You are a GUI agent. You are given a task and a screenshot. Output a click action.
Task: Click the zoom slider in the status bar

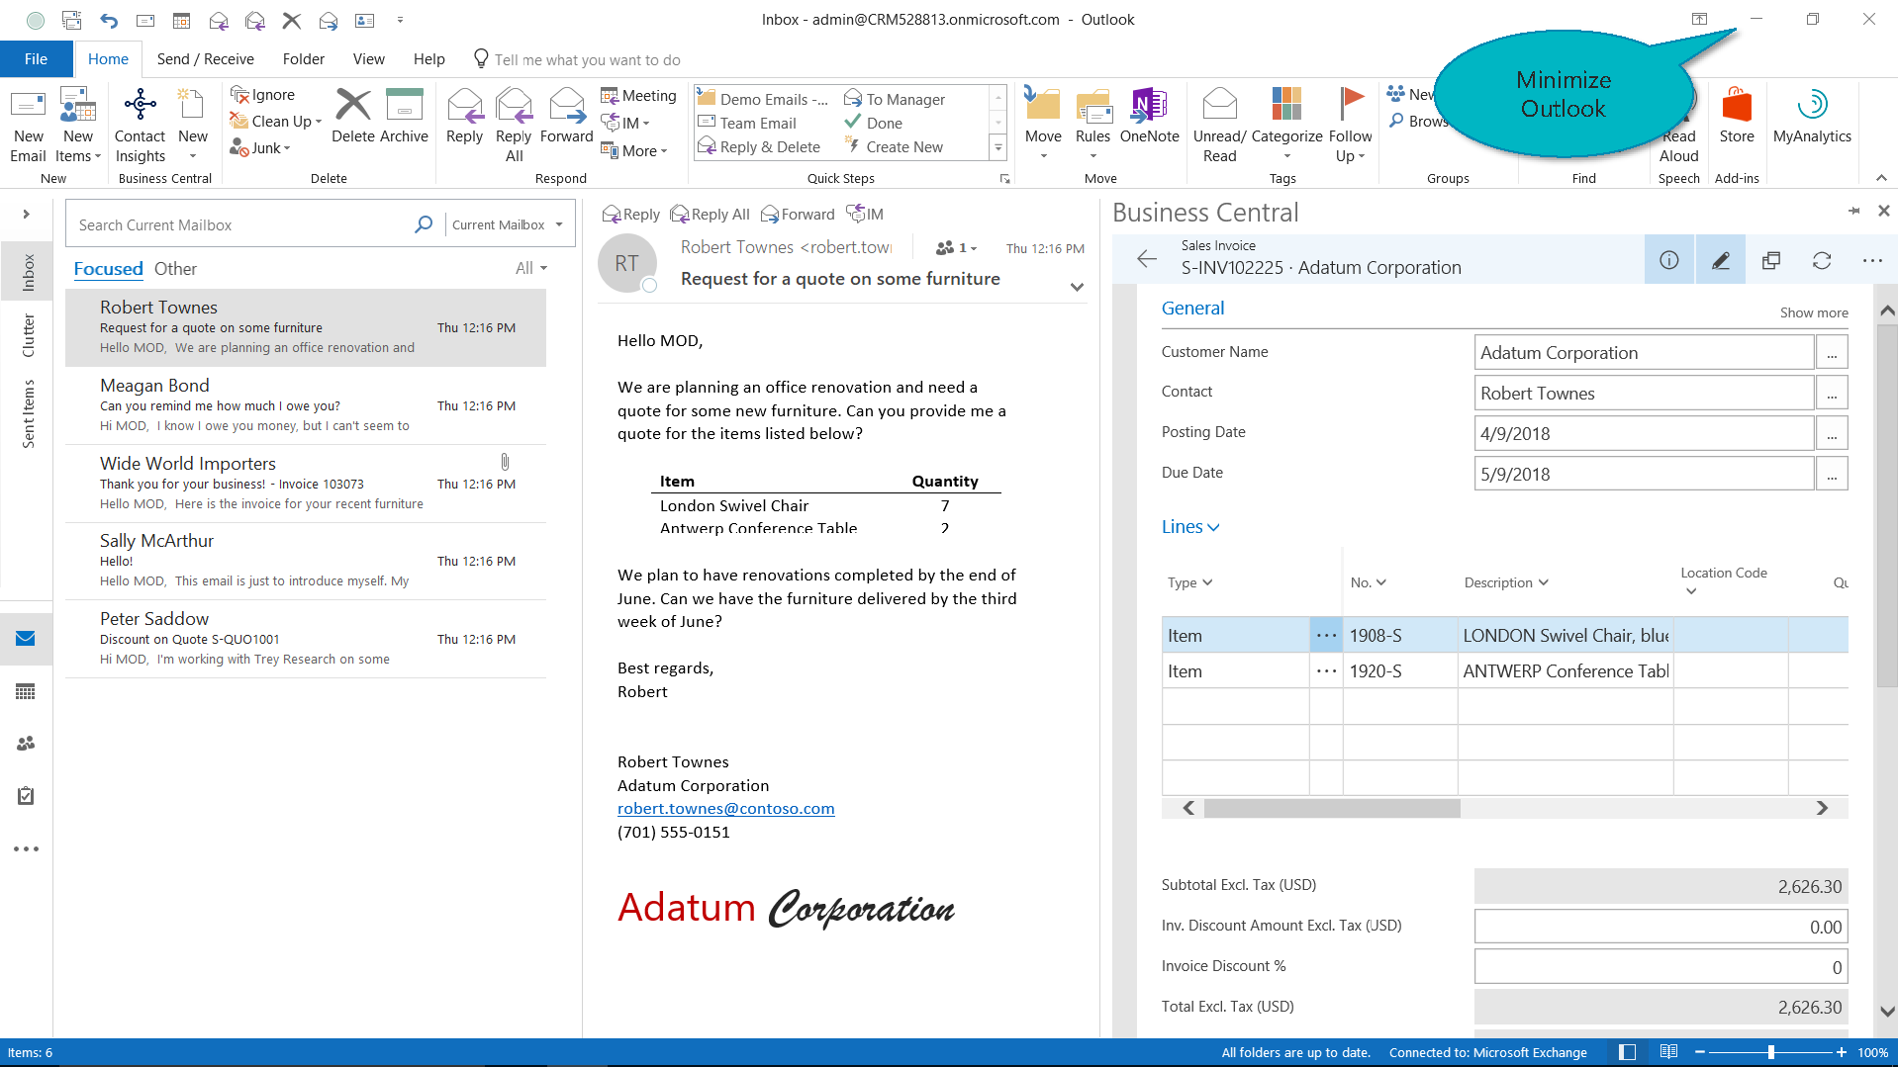1770,1052
